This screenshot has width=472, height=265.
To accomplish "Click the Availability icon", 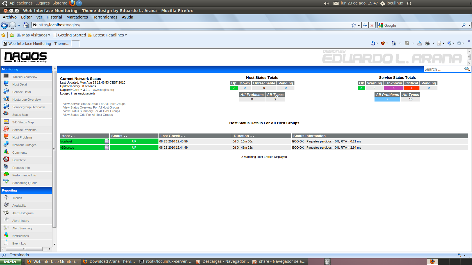I will 6,205.
